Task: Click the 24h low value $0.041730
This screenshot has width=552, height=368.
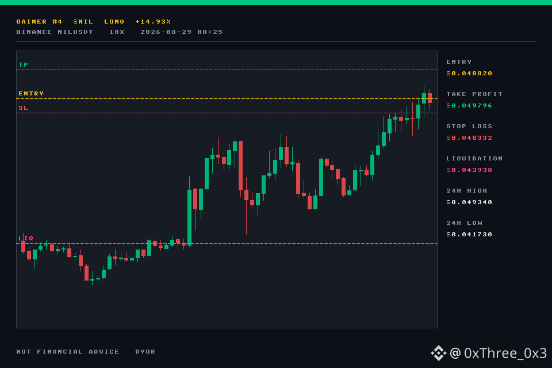Action: [469, 235]
